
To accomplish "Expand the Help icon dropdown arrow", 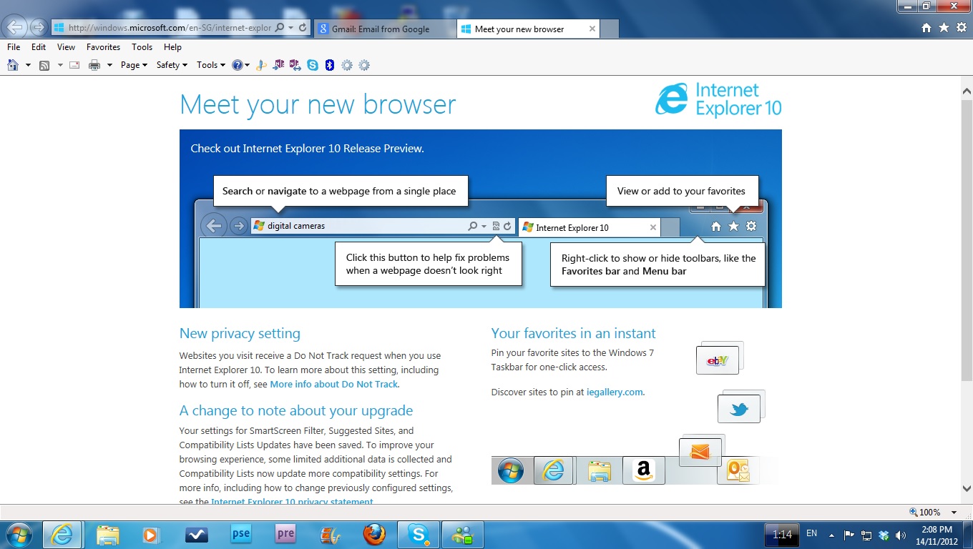I will [248, 65].
